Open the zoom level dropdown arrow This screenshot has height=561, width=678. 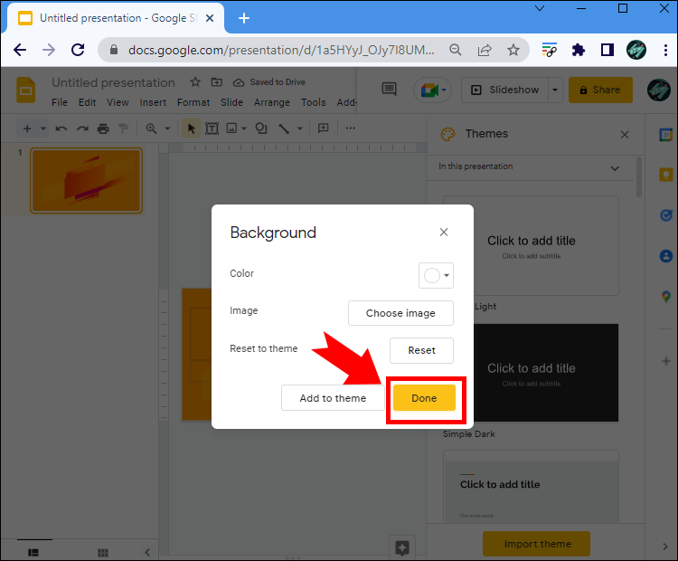pyautogui.click(x=167, y=128)
